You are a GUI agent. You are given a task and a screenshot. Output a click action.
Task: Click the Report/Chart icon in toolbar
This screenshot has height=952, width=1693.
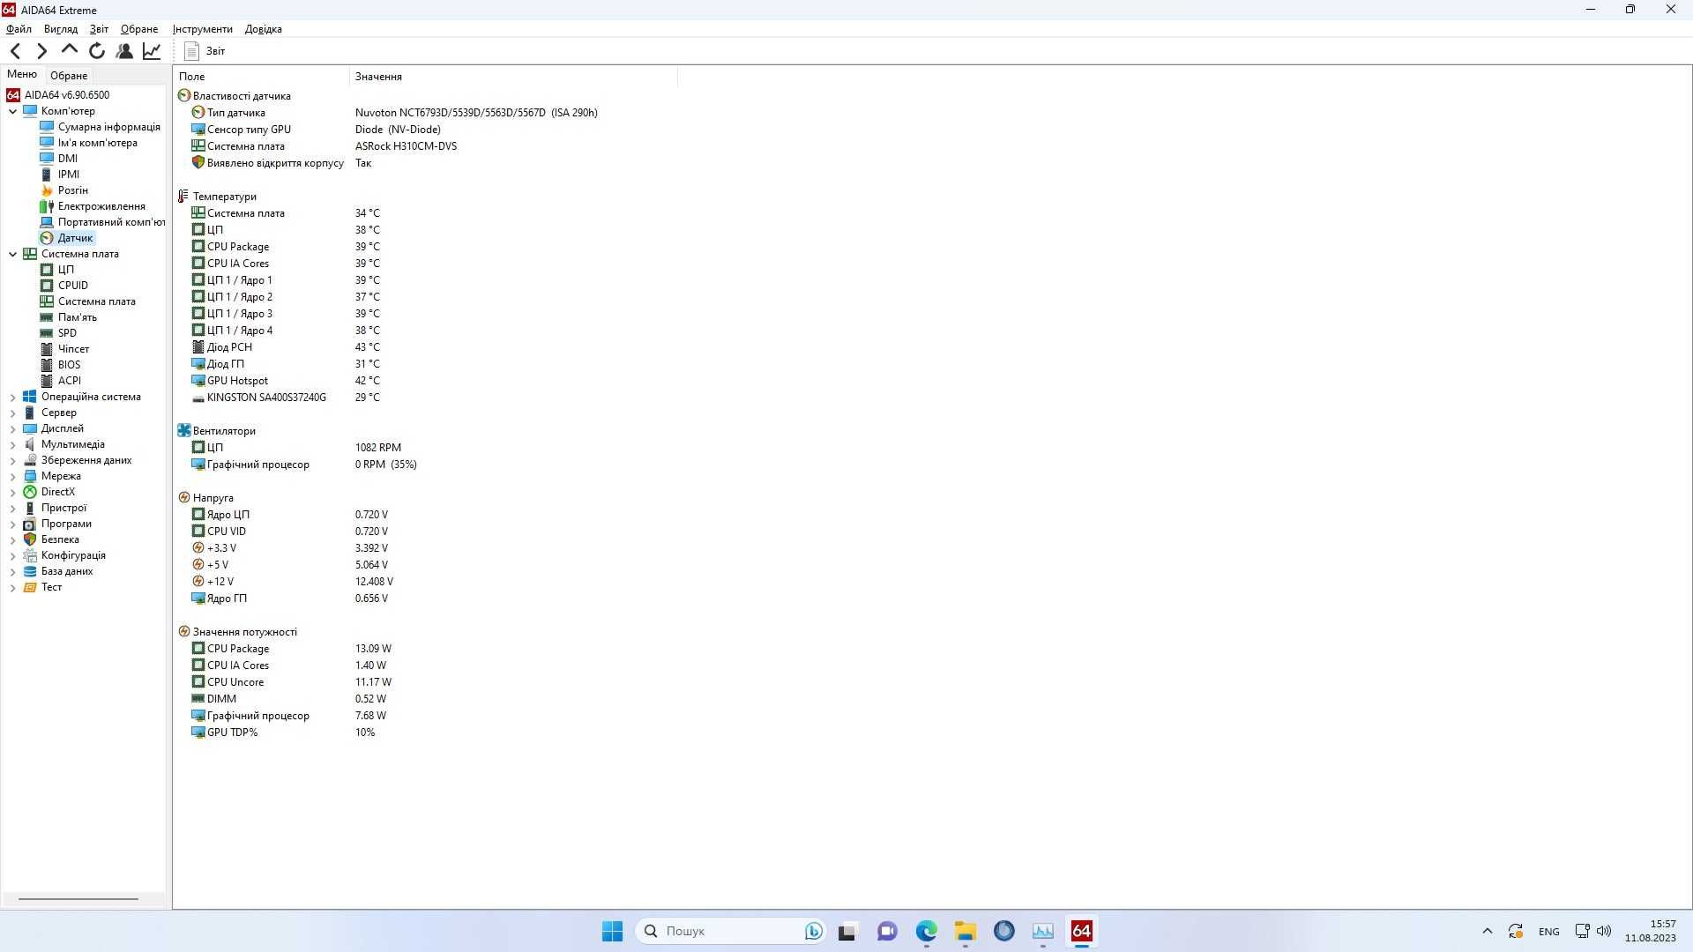click(x=153, y=50)
